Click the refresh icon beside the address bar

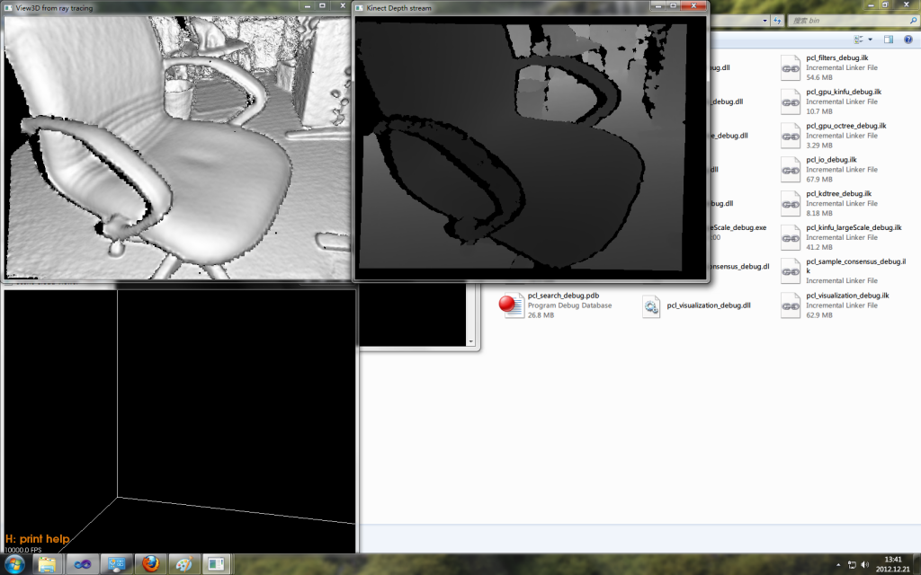click(777, 21)
